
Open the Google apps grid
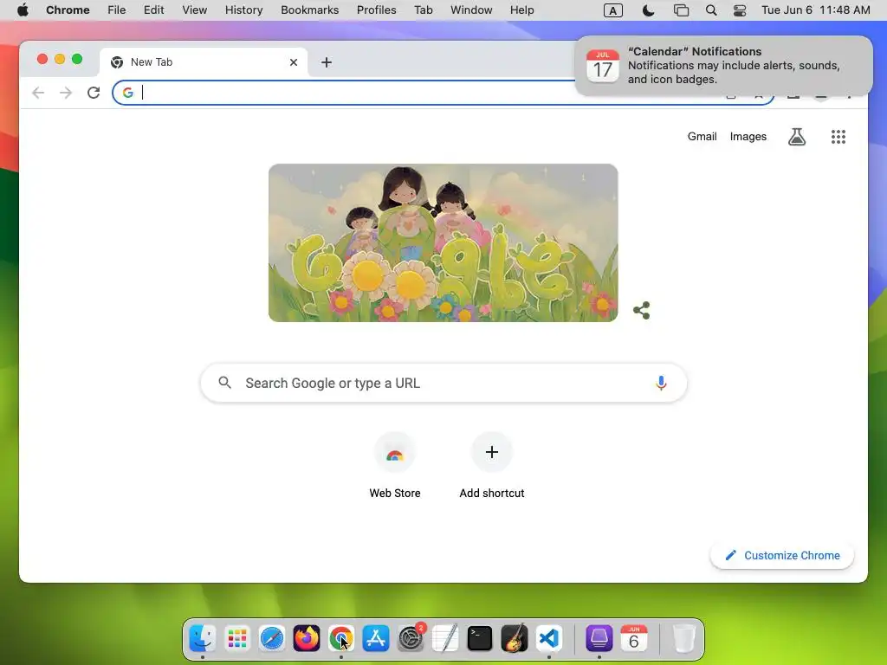pyautogui.click(x=838, y=137)
